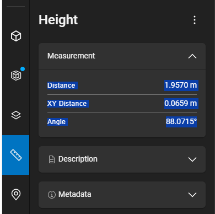Click the 88.0715° angle value
This screenshot has height=214, width=215.
click(181, 121)
